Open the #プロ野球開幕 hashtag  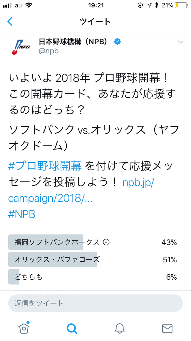[x=45, y=167]
